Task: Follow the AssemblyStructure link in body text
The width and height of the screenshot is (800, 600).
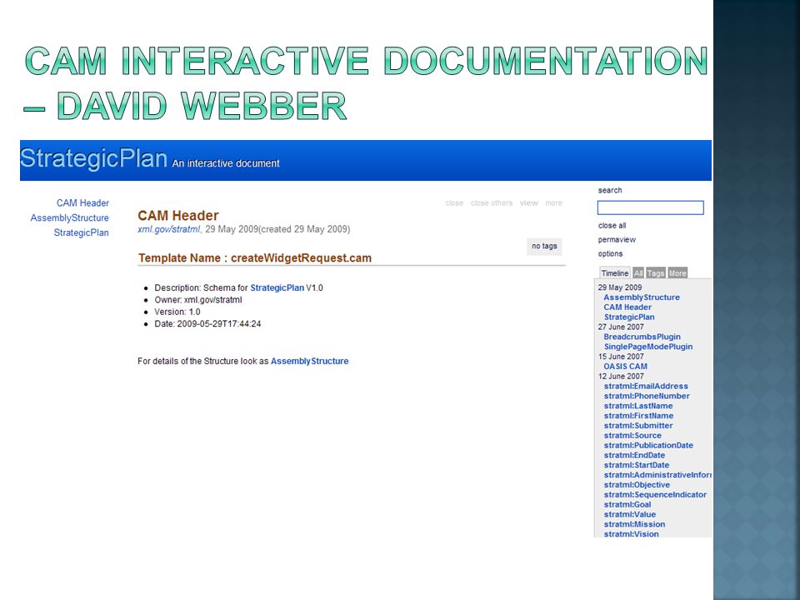Action: 310,361
